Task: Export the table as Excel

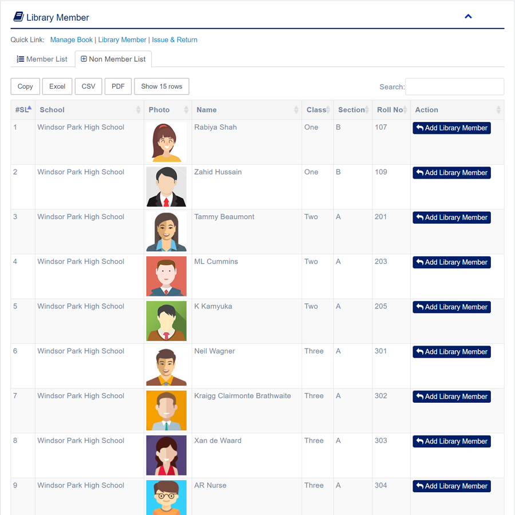Action: tap(57, 86)
